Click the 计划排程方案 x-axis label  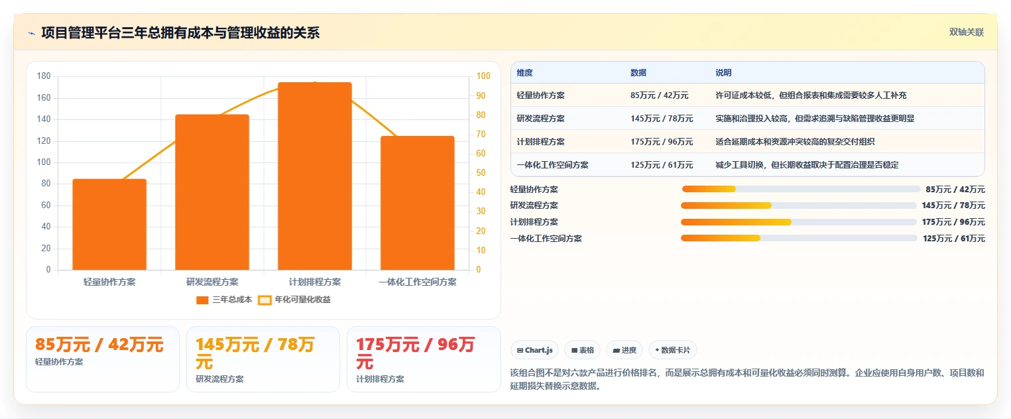click(315, 282)
